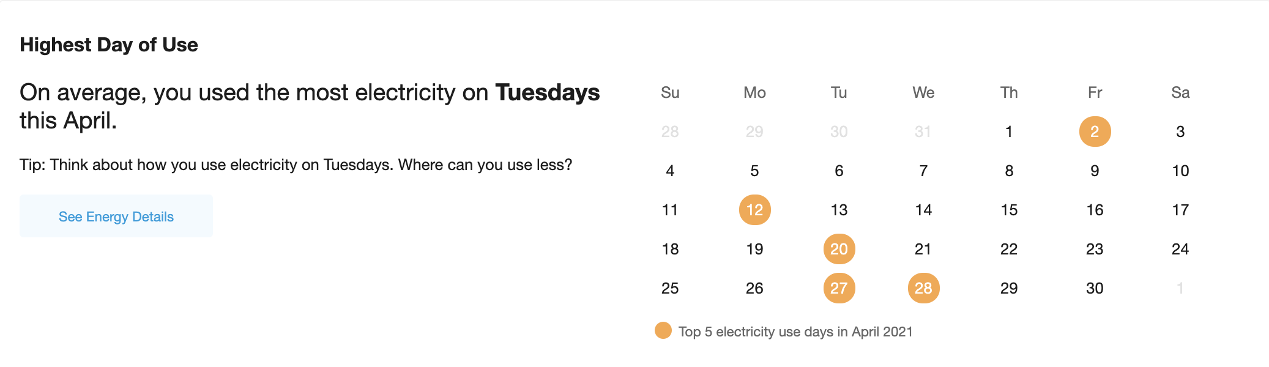Choose April 22 in the calendar
1269x367 pixels.
click(x=1009, y=249)
